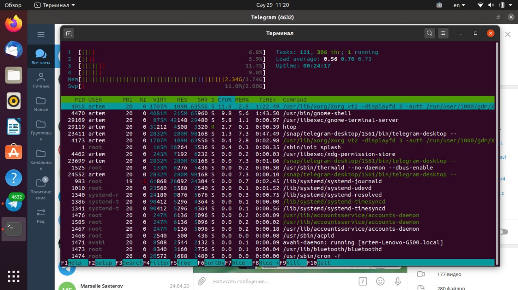This screenshot has height=290, width=518.
Task: Click the paperclip attach file icon
Action: 202,281
